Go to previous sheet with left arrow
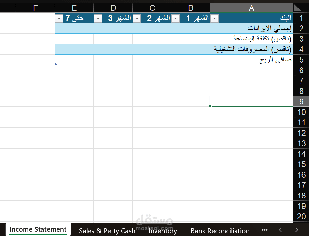The image size is (309, 236). [x=281, y=230]
